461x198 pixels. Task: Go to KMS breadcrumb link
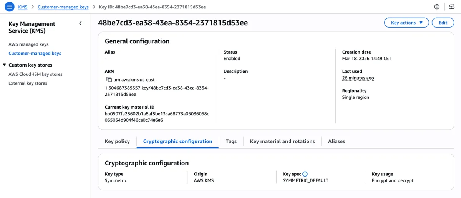23,7
